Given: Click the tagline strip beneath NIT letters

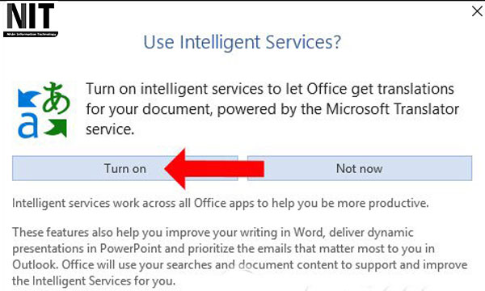Looking at the screenshot, I should point(31,34).
